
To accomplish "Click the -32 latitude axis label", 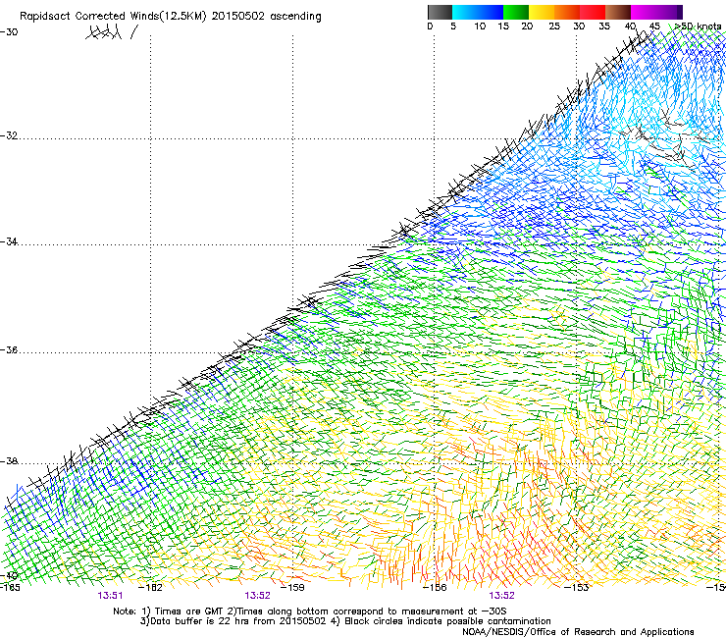I will (9, 135).
